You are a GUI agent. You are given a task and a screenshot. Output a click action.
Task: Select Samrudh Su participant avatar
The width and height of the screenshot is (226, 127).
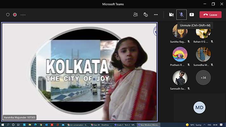tap(180, 78)
